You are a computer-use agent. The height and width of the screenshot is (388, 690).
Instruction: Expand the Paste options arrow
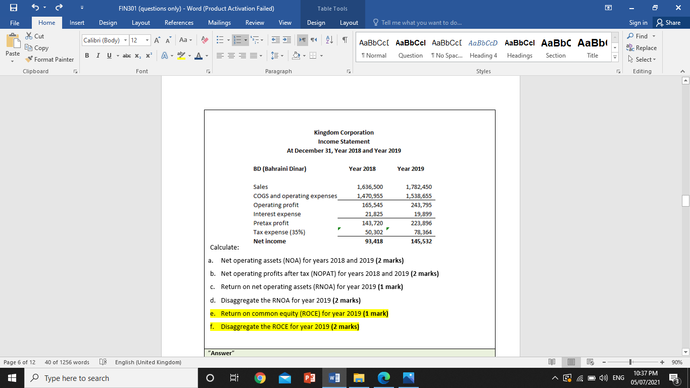(x=13, y=61)
